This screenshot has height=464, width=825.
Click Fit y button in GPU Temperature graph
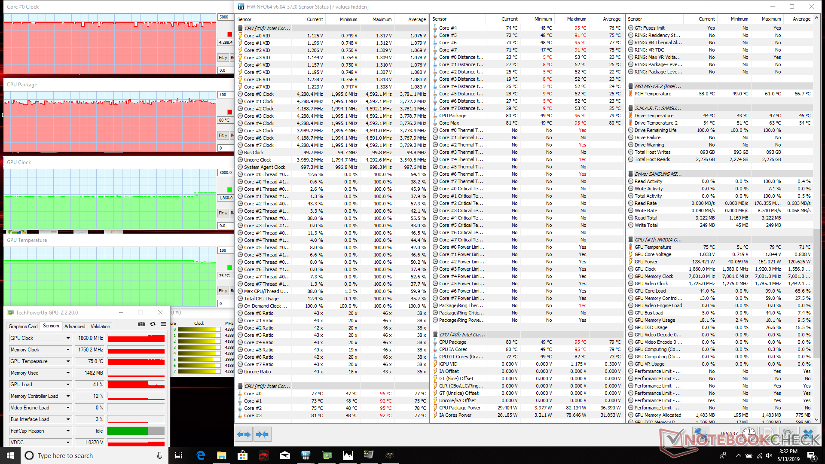(x=223, y=291)
